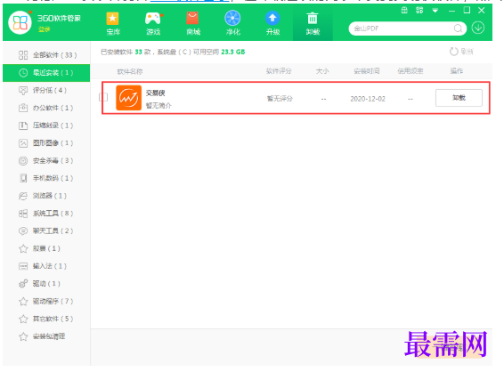Sort by 大小 column header
The image size is (504, 372).
click(x=322, y=71)
